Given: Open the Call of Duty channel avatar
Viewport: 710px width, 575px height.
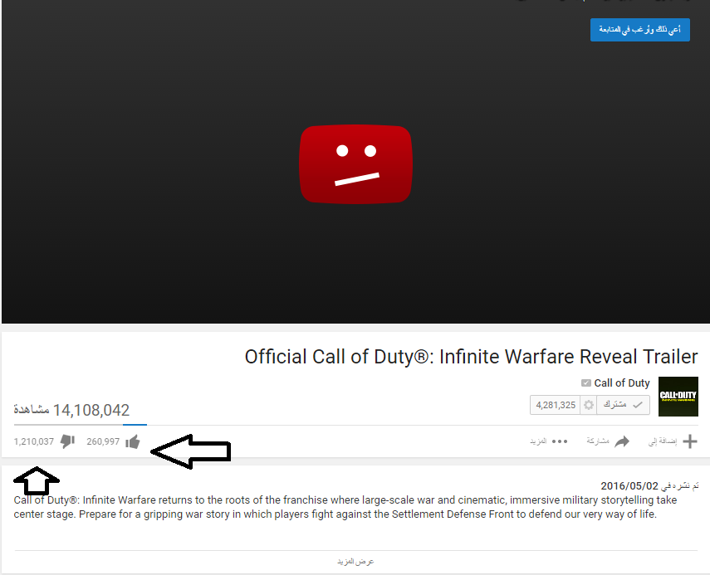Looking at the screenshot, I should [x=678, y=397].
